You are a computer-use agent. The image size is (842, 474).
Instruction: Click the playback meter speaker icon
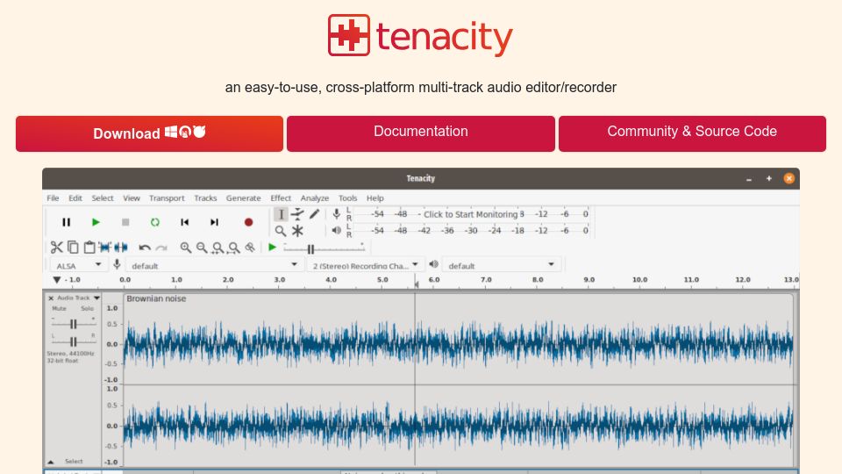336,231
